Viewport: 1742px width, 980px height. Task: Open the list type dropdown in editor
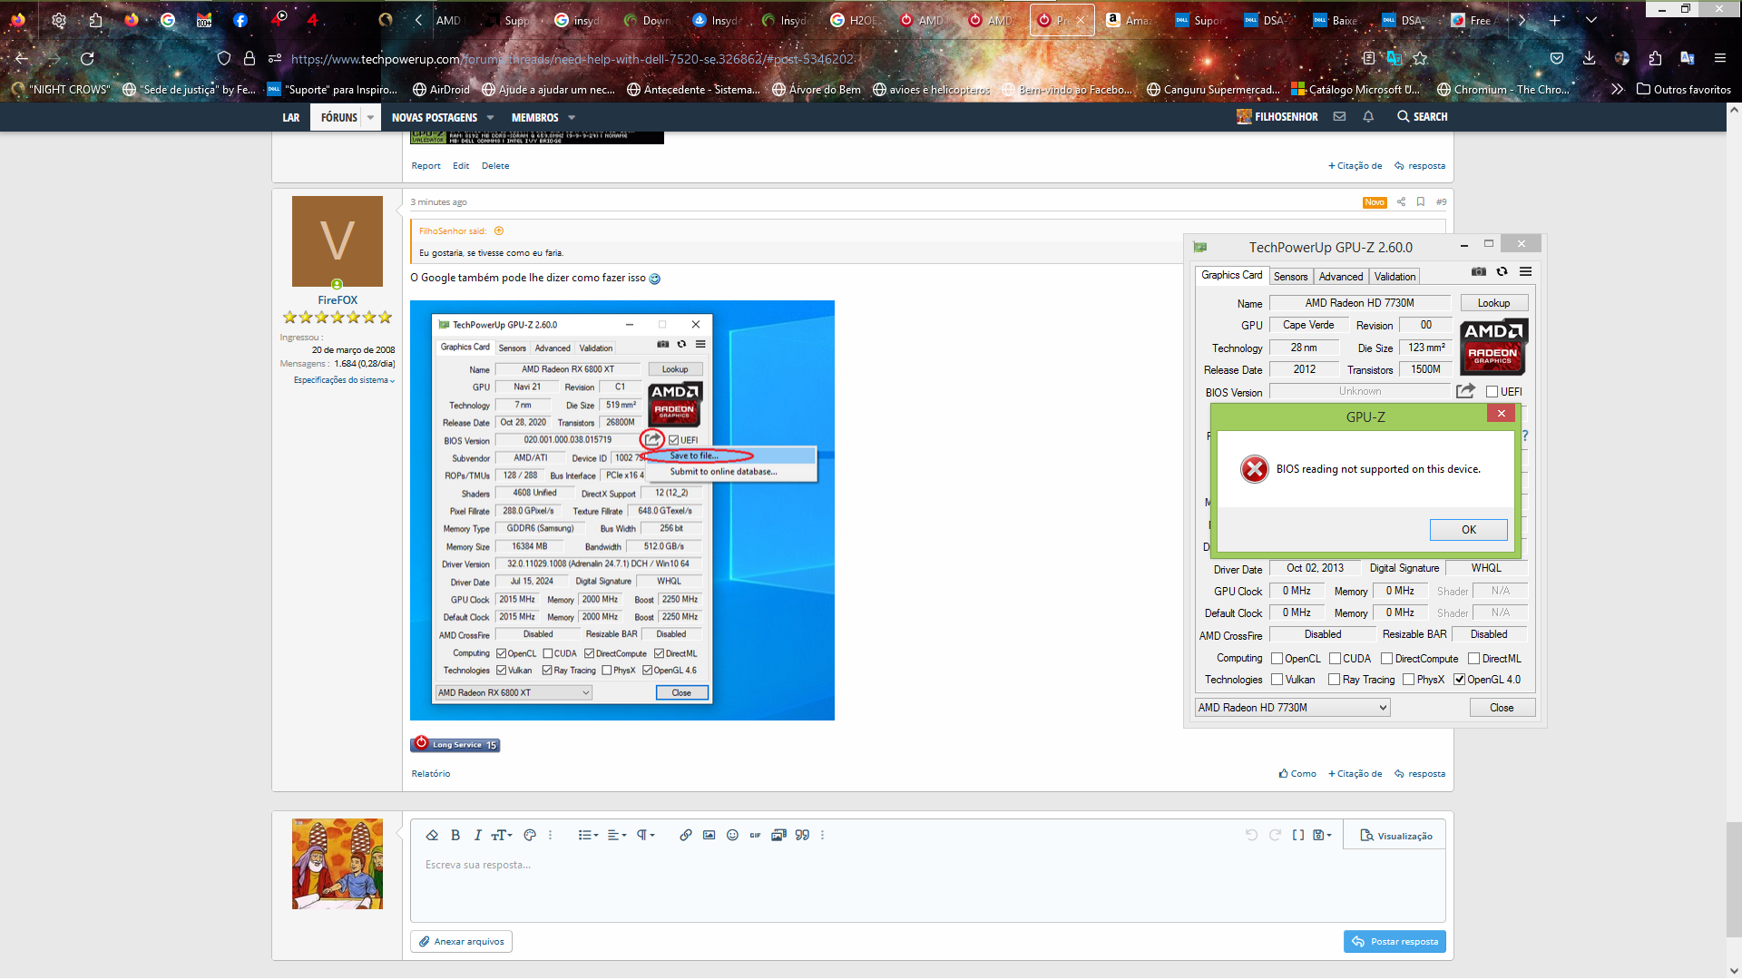[x=588, y=835]
